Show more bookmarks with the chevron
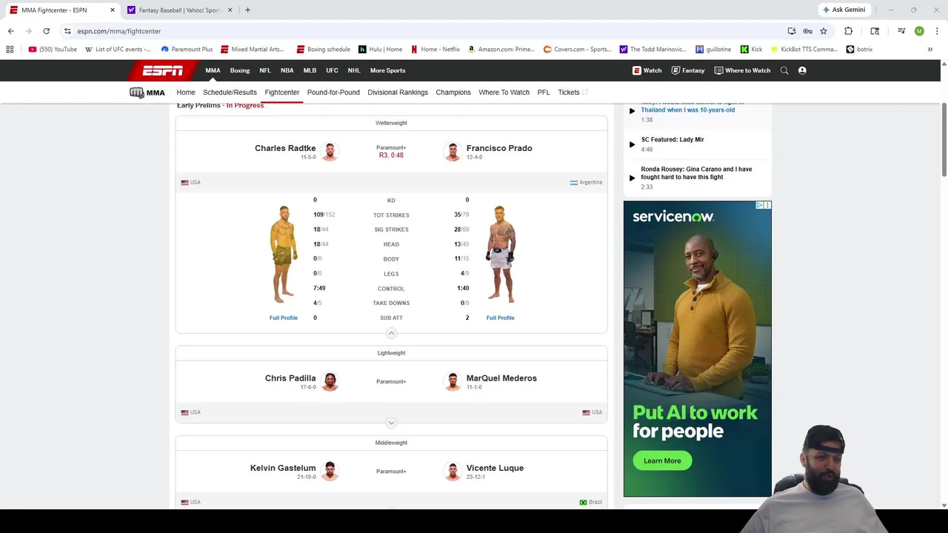Screen dimensions: 948x533 click(x=929, y=50)
